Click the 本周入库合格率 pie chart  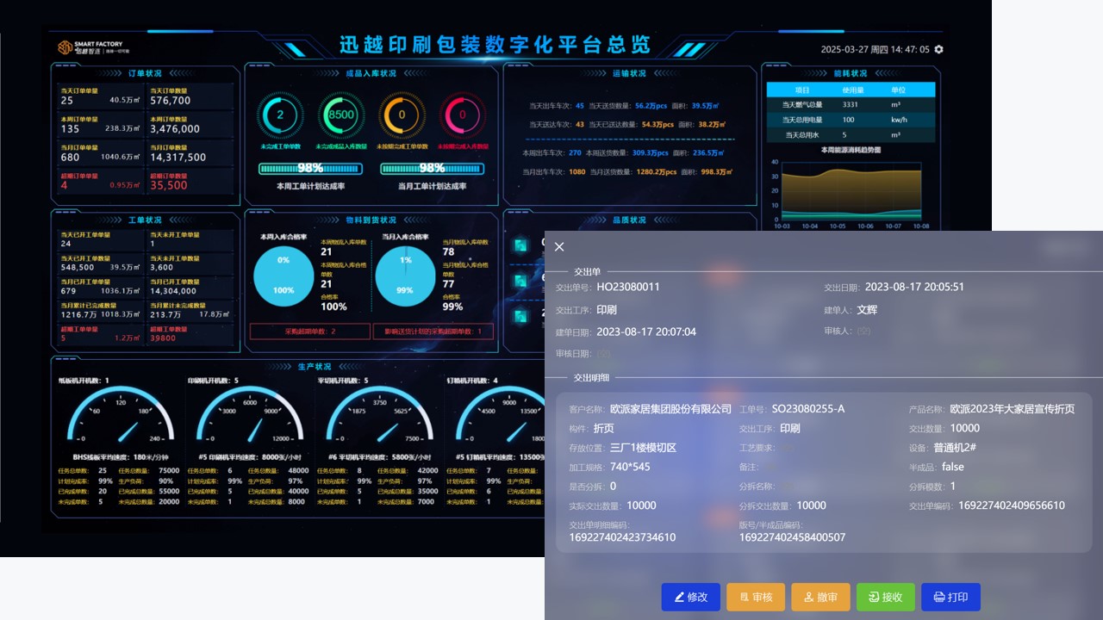284,275
